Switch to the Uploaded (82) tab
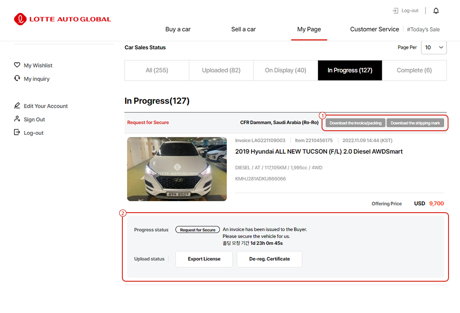This screenshot has width=460, height=313. tap(221, 70)
